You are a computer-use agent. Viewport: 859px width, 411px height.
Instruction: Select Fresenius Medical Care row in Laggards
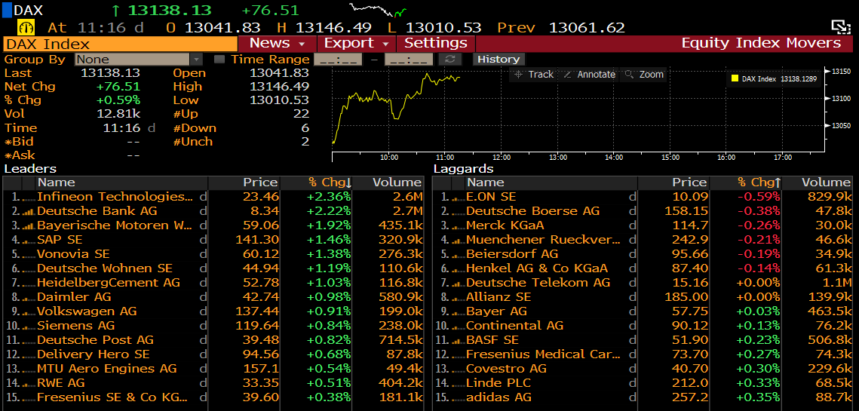643,354
